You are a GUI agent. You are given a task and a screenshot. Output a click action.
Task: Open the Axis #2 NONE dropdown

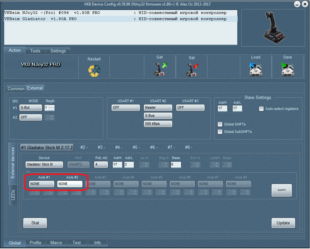pos(69,184)
